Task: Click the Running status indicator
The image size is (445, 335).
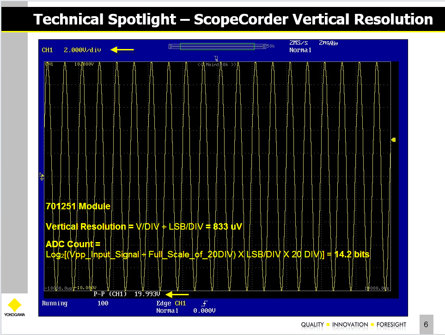Action: click(55, 304)
